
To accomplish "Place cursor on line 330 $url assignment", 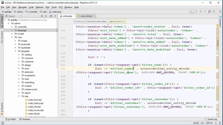I will click(x=97, y=57).
